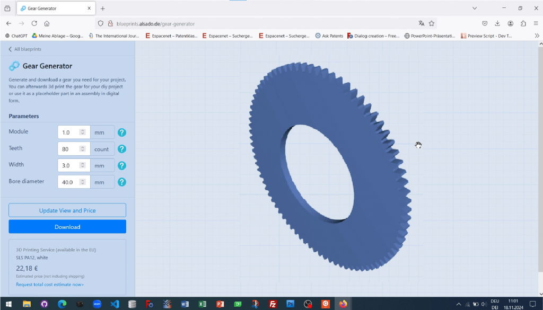Image resolution: width=543 pixels, height=310 pixels.
Task: Expand the bookmarks overflow chevron
Action: pos(537,36)
